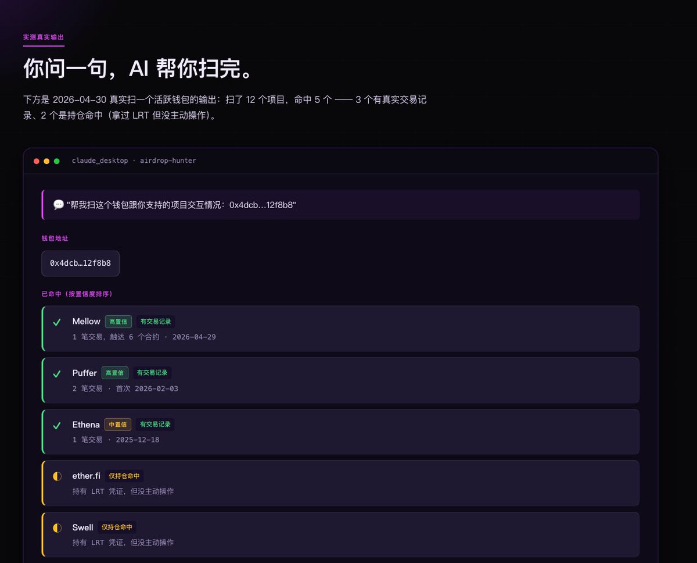
Task: Click the Puffer detail line with 首次 2026-02-03
Action: click(x=125, y=389)
